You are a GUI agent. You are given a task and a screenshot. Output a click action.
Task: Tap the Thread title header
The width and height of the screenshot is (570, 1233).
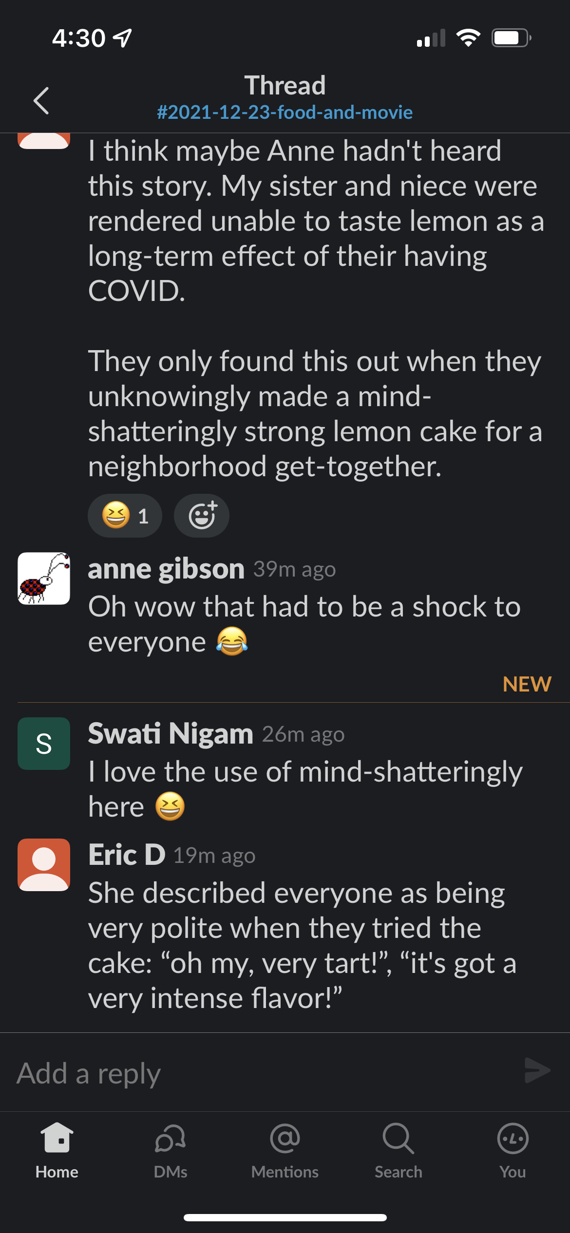[x=285, y=86]
